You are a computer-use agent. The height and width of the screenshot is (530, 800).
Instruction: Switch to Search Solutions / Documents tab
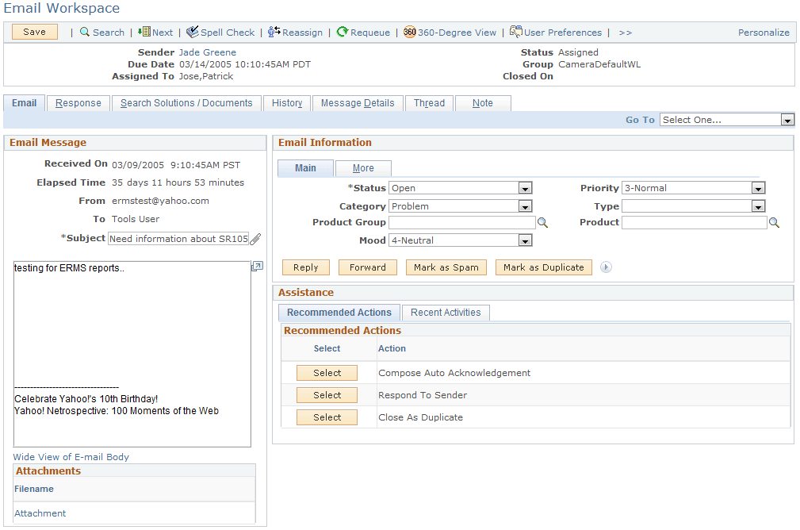pyautogui.click(x=186, y=103)
